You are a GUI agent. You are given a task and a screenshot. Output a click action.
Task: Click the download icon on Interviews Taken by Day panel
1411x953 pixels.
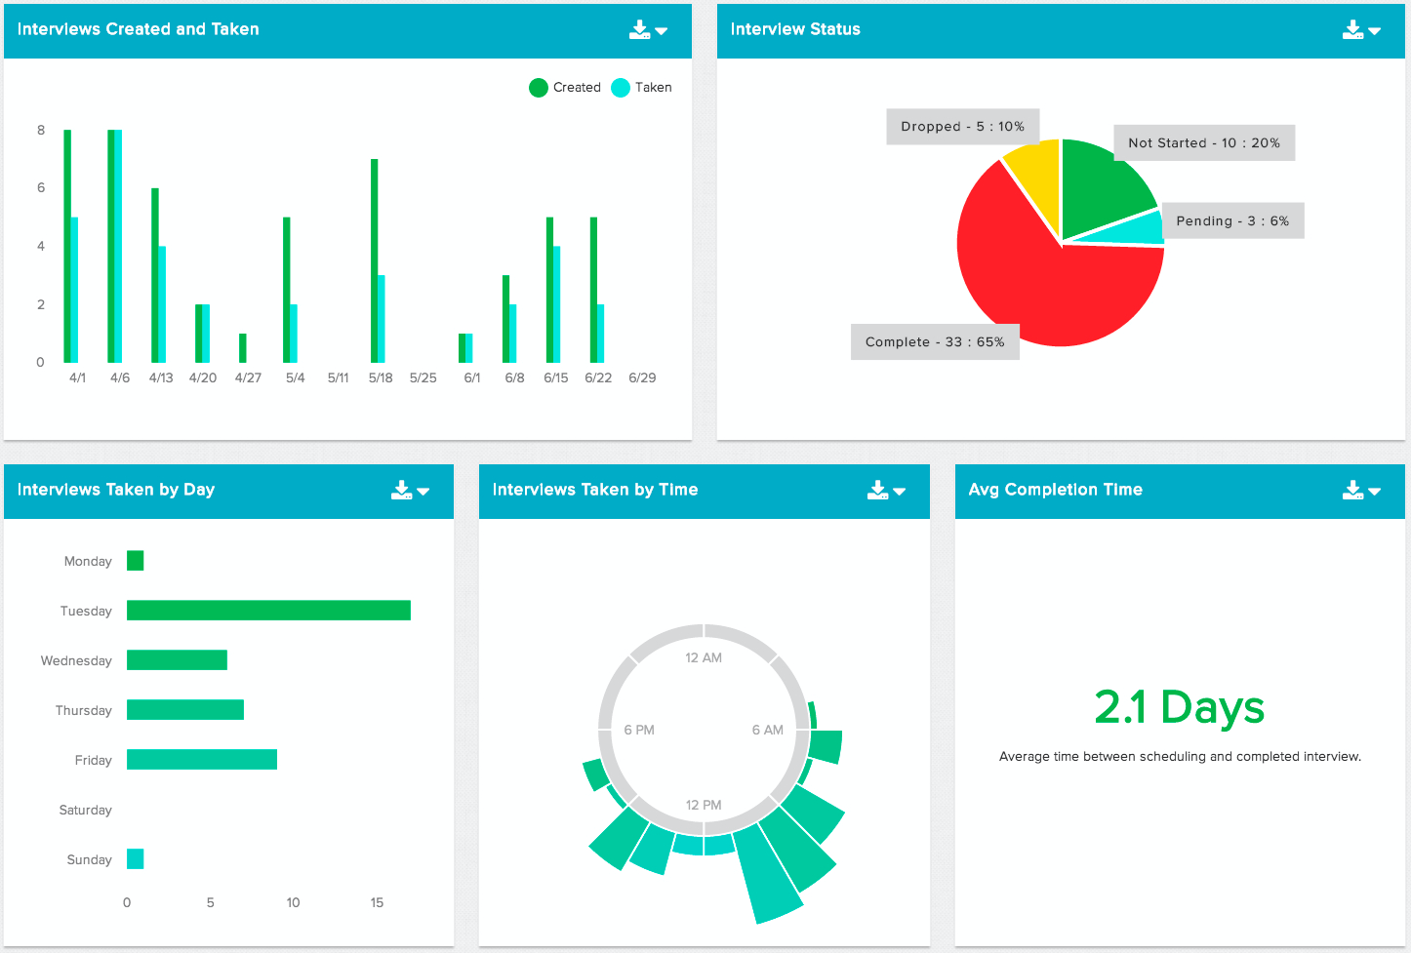click(402, 490)
